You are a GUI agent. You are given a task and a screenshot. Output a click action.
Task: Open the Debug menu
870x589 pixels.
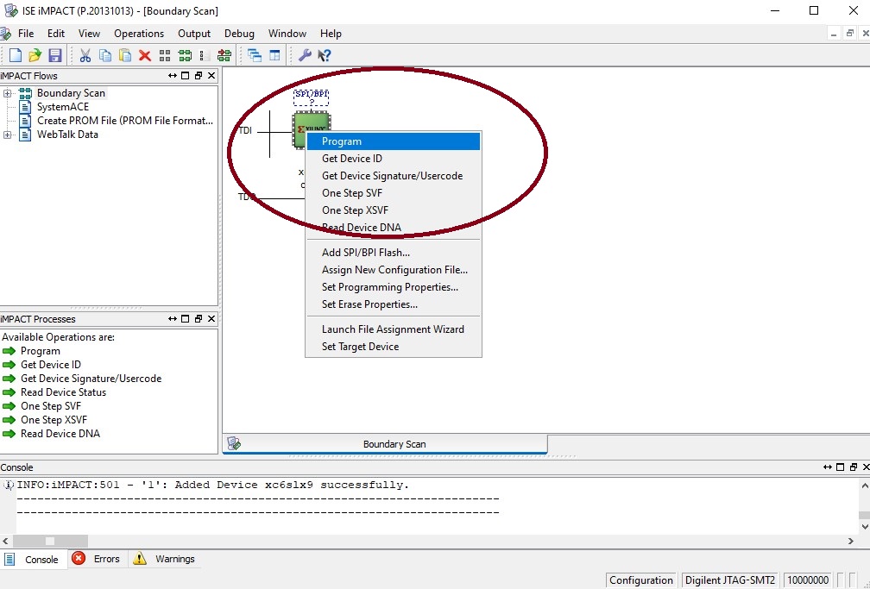click(239, 34)
